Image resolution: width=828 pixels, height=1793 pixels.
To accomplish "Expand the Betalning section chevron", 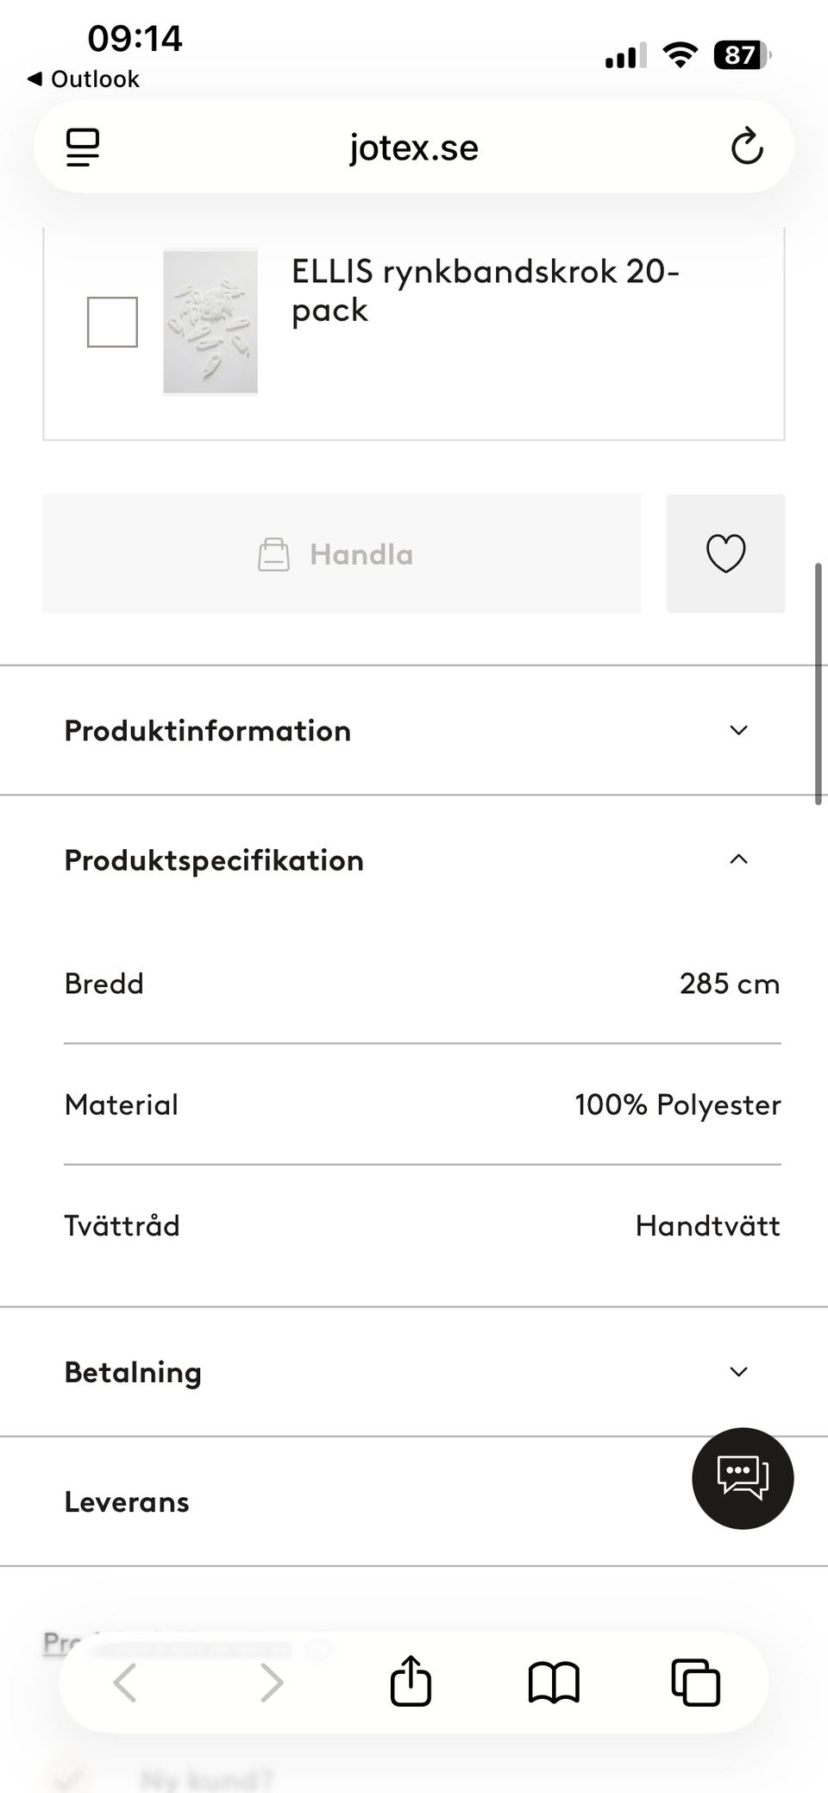I will [738, 1372].
